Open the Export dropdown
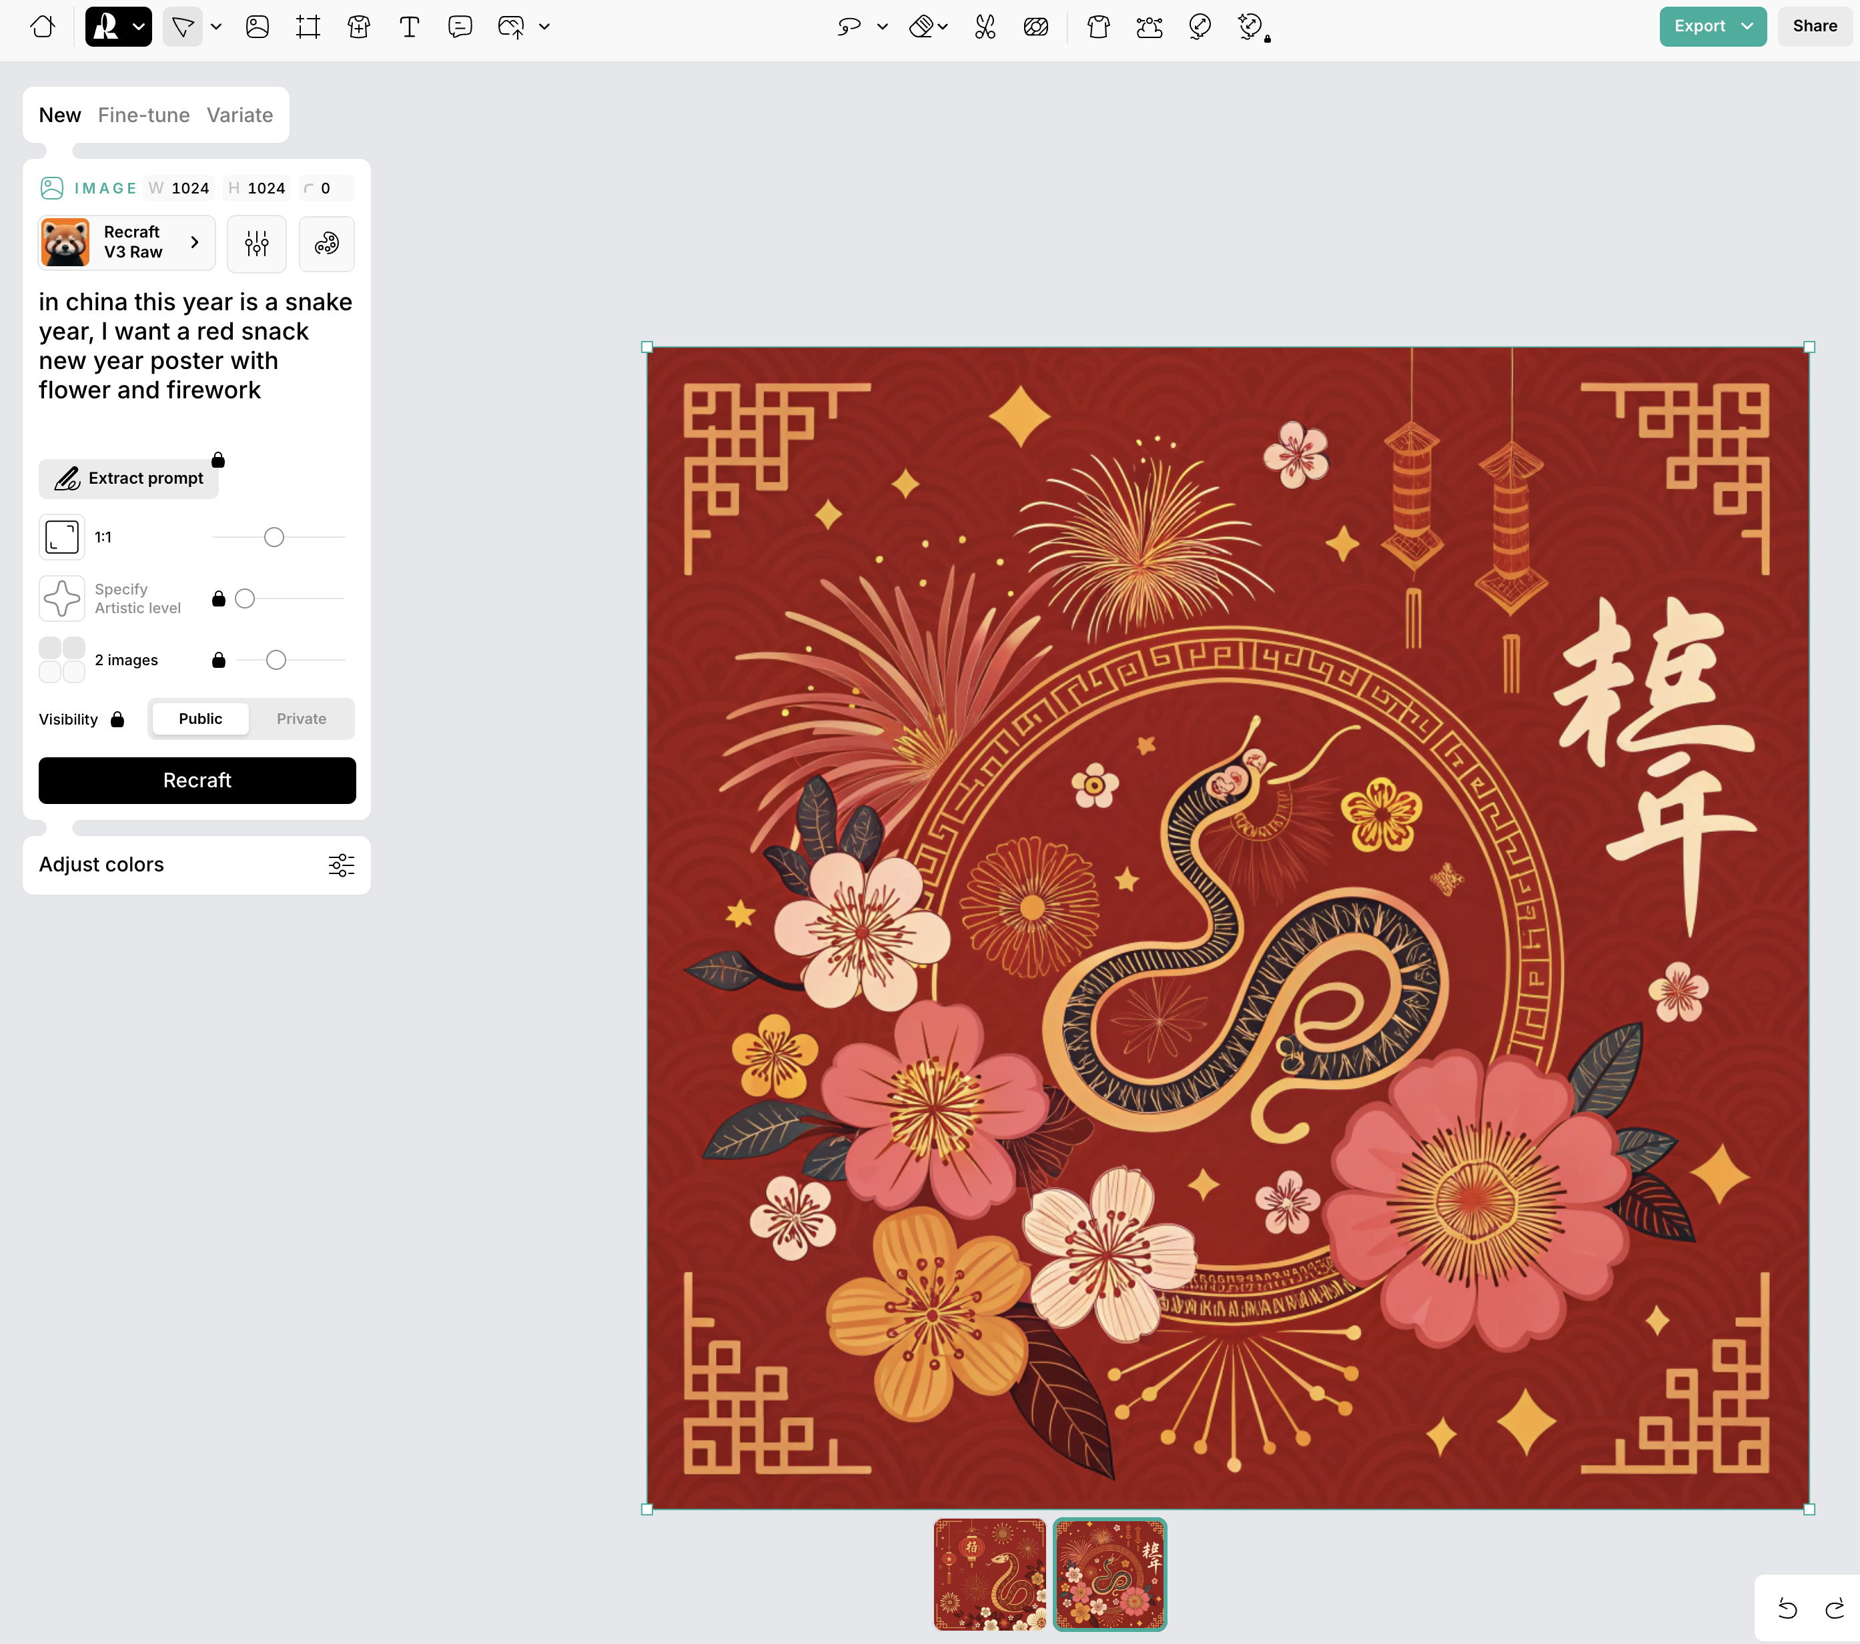1860x1644 pixels. (1747, 27)
